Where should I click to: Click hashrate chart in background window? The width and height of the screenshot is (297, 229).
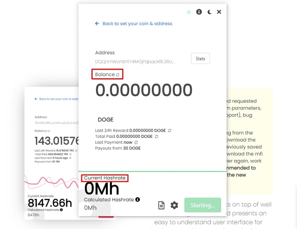52,182
